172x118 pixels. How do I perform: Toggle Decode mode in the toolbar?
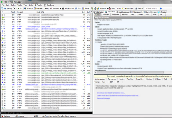(x=38, y=8)
